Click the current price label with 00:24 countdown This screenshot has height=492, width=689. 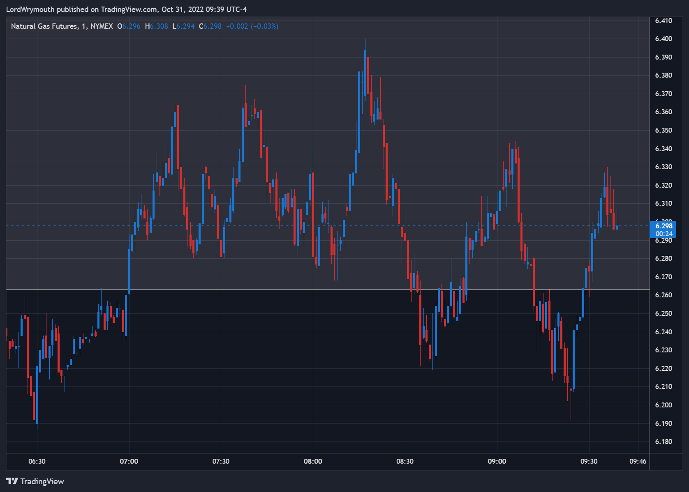point(663,230)
